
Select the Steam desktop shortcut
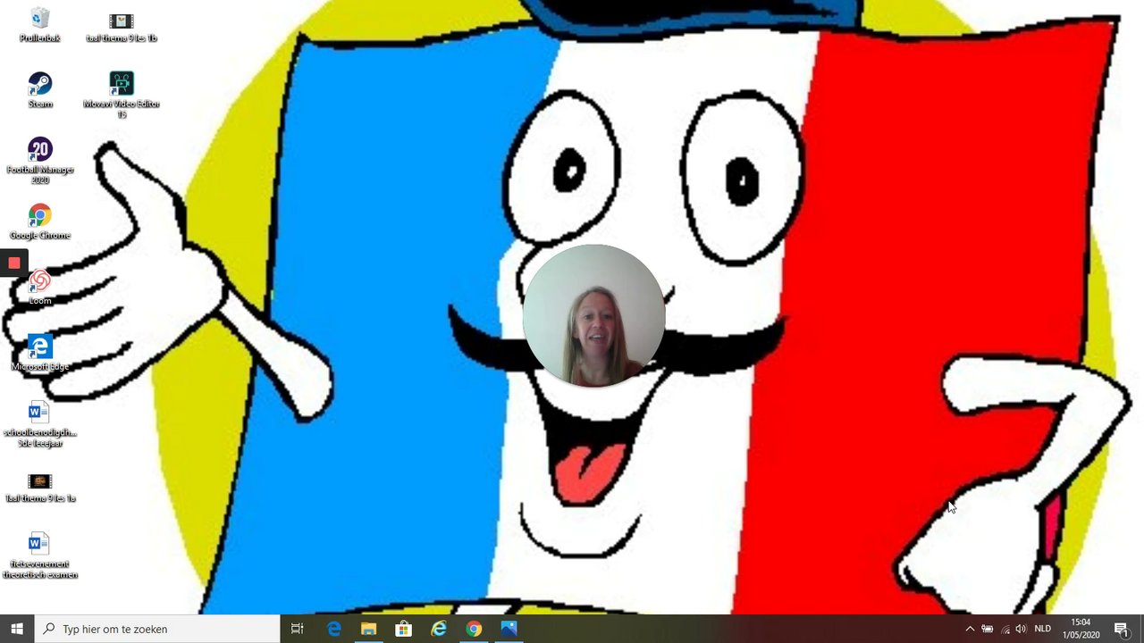[39, 90]
